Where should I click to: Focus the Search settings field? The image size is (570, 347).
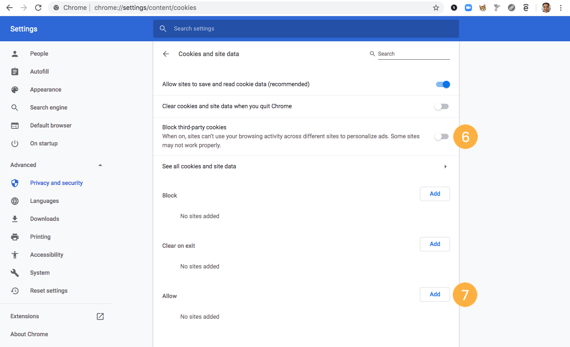[306, 29]
